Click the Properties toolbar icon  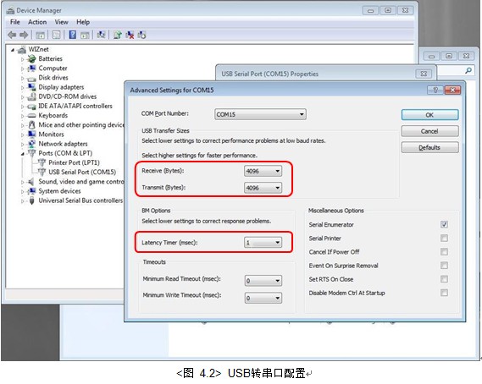coord(56,35)
